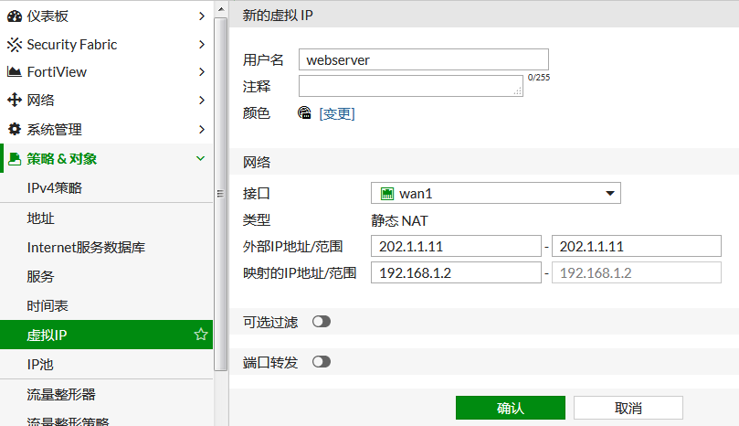Enable the 可选过滤 toggle
739x426 pixels.
pyautogui.click(x=322, y=322)
